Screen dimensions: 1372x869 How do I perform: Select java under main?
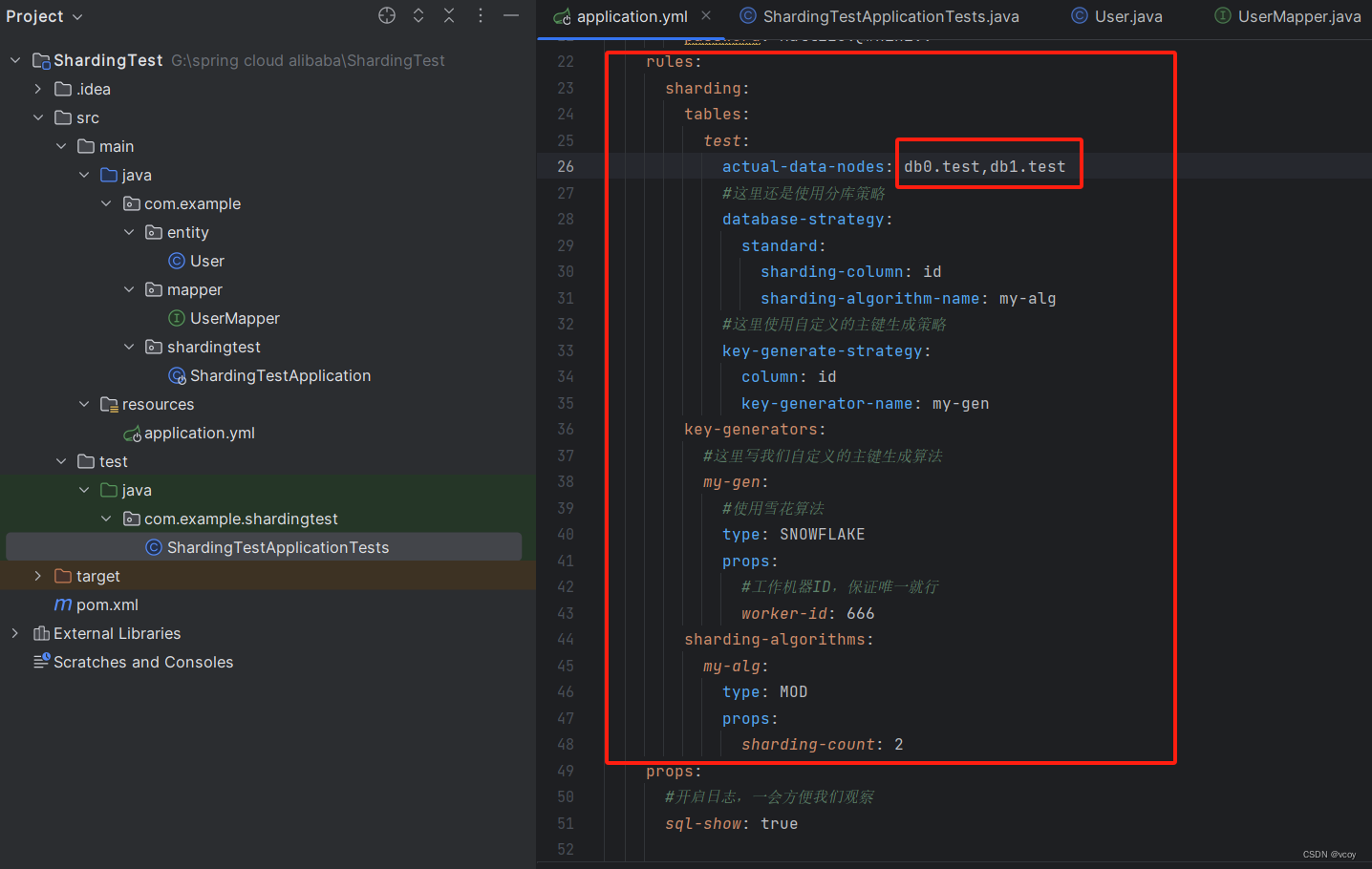[137, 175]
